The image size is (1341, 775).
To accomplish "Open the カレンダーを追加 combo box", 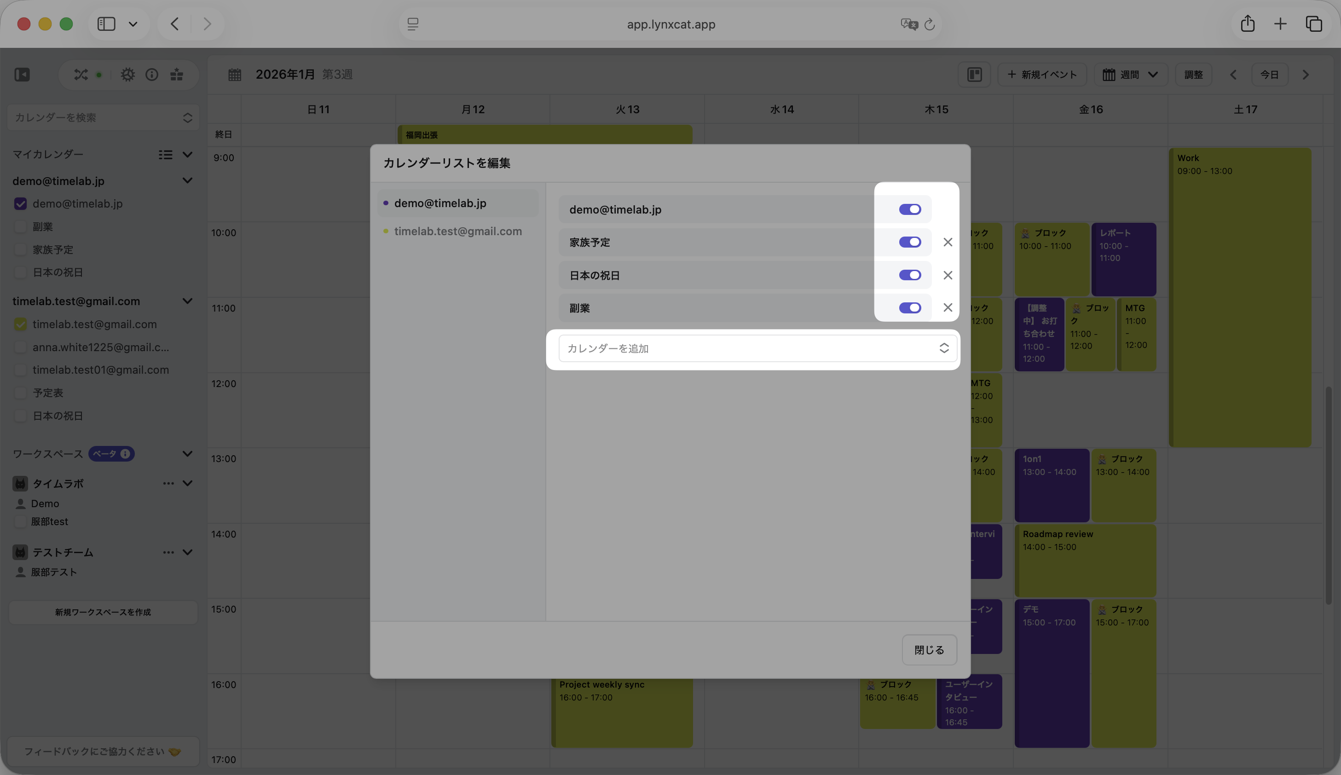I will (x=757, y=349).
